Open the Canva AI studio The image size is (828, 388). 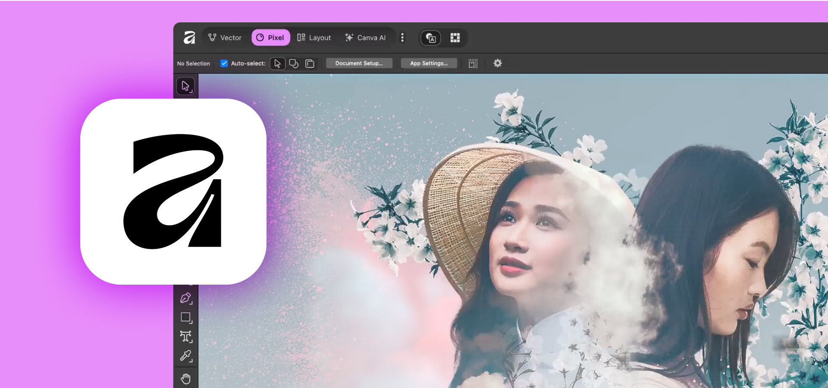[365, 38]
